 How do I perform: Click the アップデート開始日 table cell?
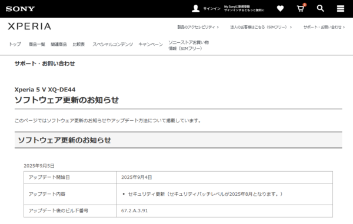click(x=70, y=177)
